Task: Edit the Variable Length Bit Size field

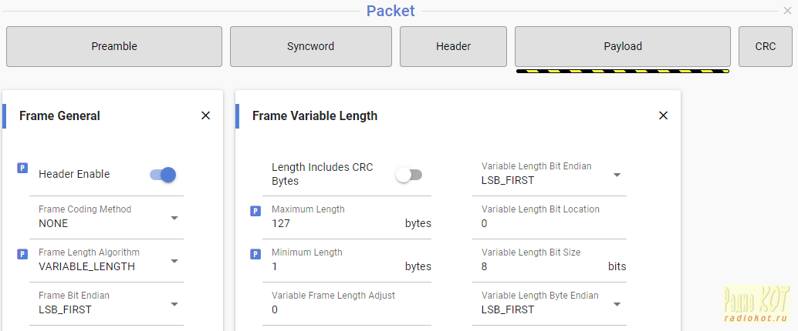Action: click(x=540, y=267)
